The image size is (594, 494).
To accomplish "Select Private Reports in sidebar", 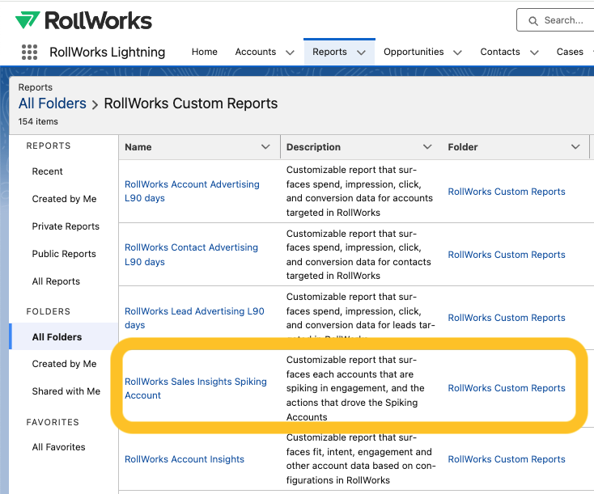I will [x=66, y=226].
